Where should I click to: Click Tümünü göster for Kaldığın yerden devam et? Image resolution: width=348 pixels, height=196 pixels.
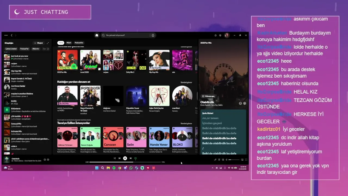[x=186, y=82]
